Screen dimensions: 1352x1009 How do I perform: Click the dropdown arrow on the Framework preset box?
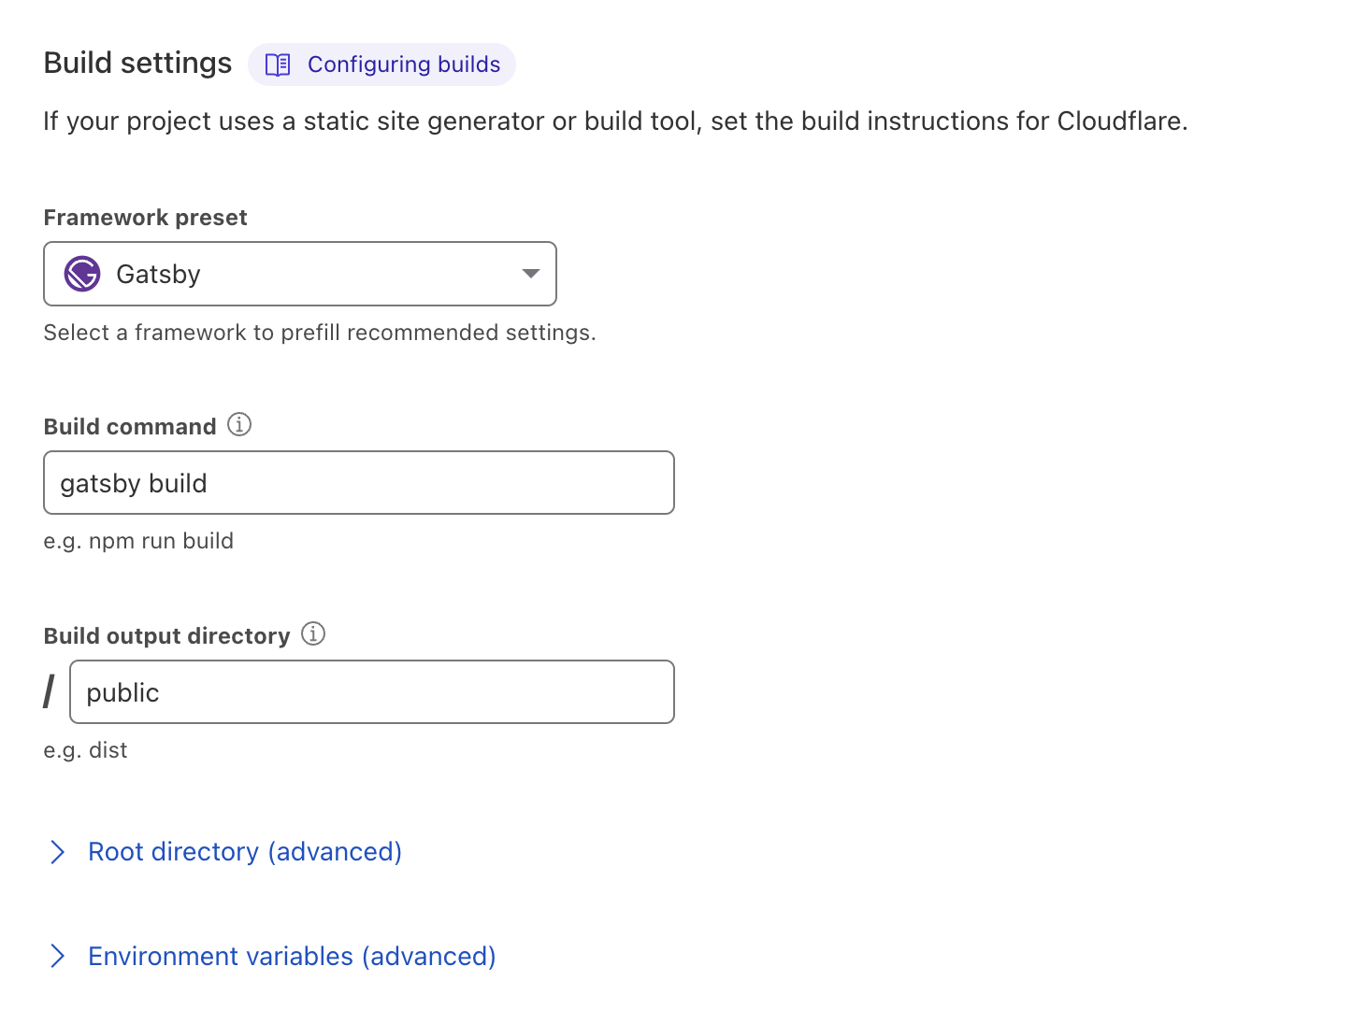530,274
